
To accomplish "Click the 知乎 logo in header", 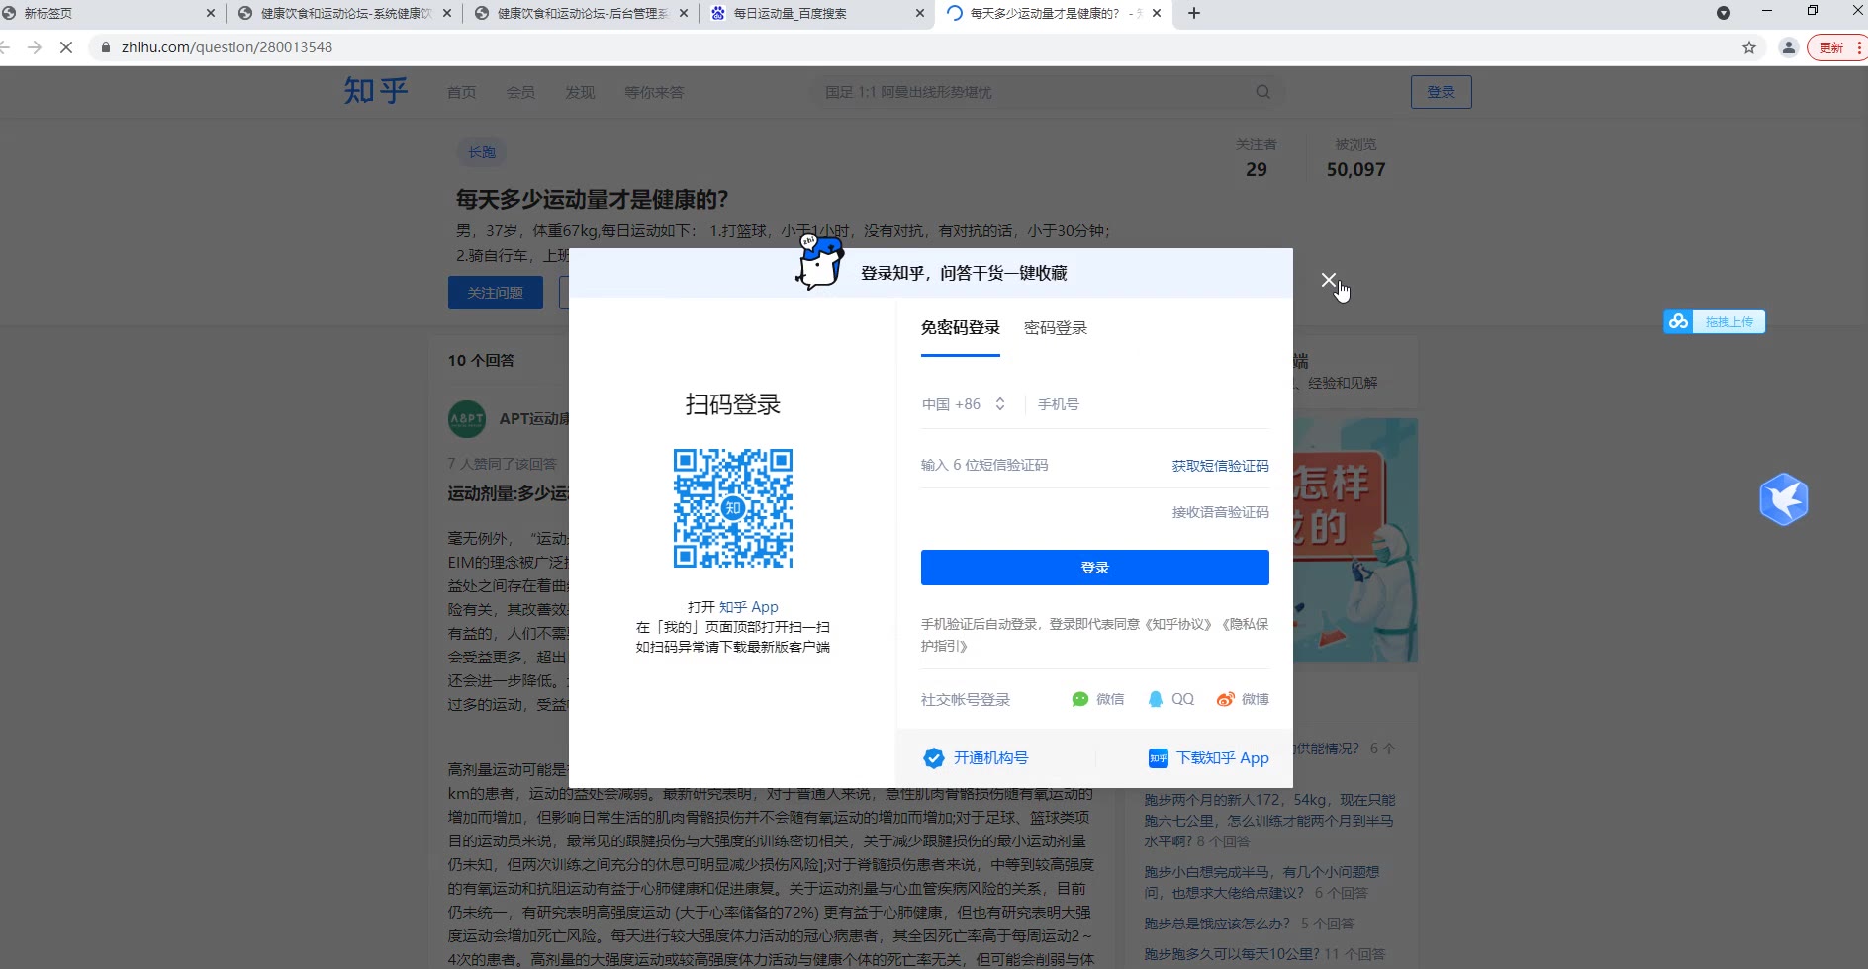I will (376, 91).
